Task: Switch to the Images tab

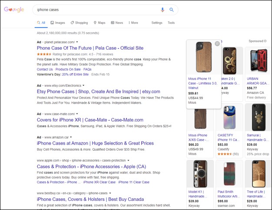Action: [x=58, y=23]
